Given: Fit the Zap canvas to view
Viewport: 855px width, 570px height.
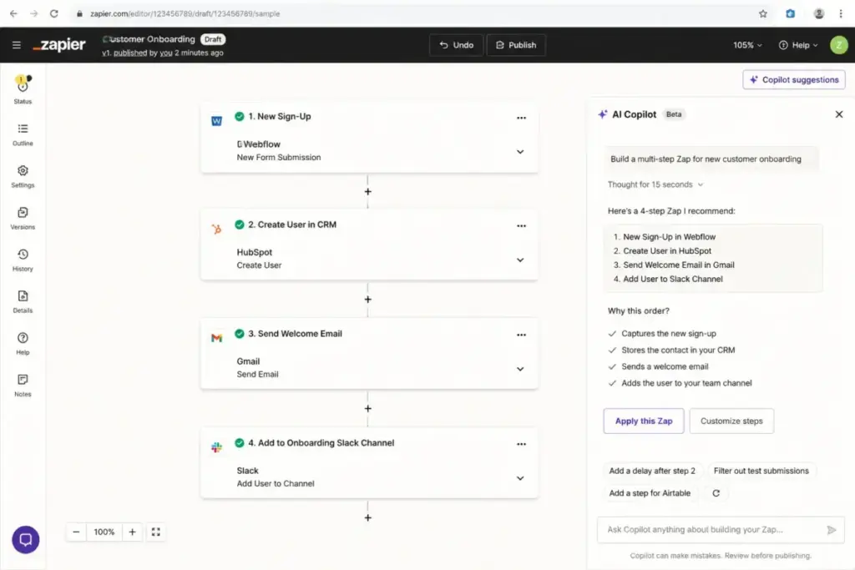Looking at the screenshot, I should [156, 532].
